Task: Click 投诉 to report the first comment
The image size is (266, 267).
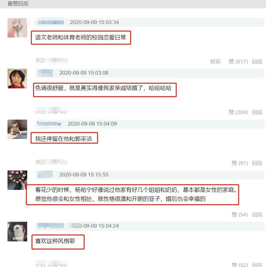Action: tap(215, 62)
